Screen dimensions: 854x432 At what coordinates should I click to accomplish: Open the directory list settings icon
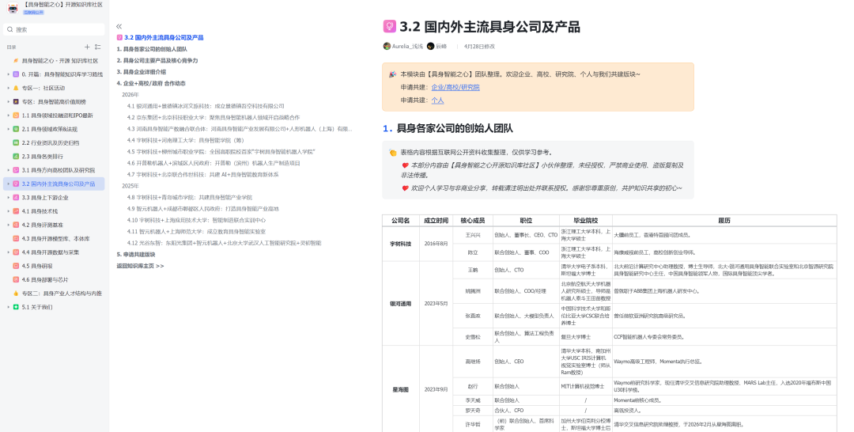point(98,47)
